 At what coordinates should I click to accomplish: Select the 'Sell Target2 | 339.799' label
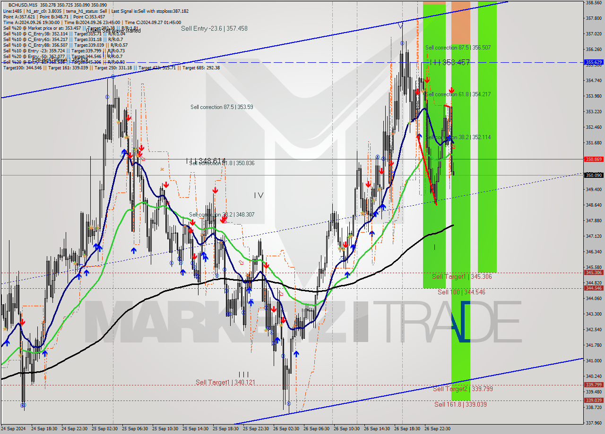tap(463, 389)
